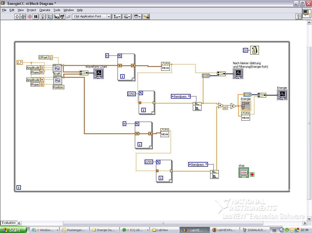Open the Distribute Objects dropdown

coord(127,17)
